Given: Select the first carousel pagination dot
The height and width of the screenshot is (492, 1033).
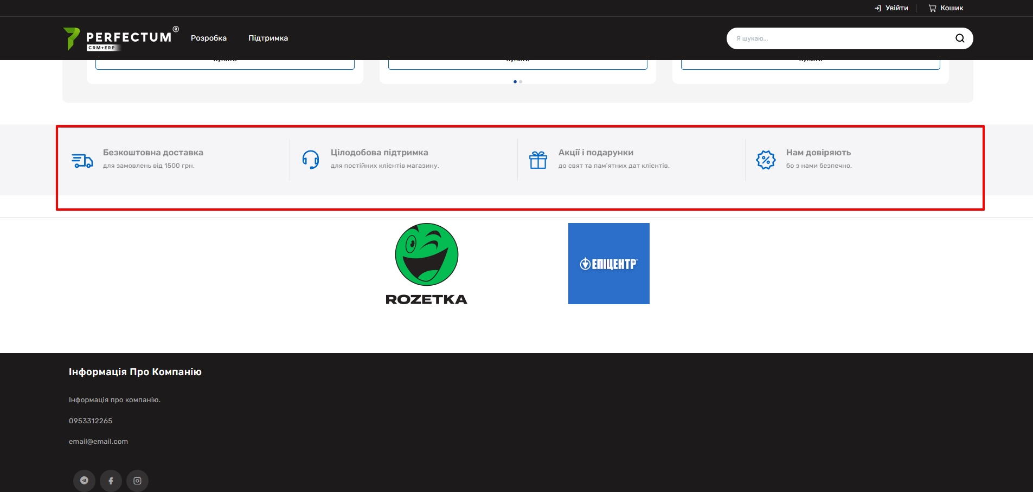Looking at the screenshot, I should coord(515,82).
